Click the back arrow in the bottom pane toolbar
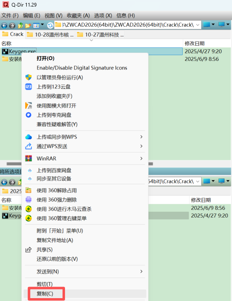This screenshot has width=232, height=301. (x=4, y=182)
